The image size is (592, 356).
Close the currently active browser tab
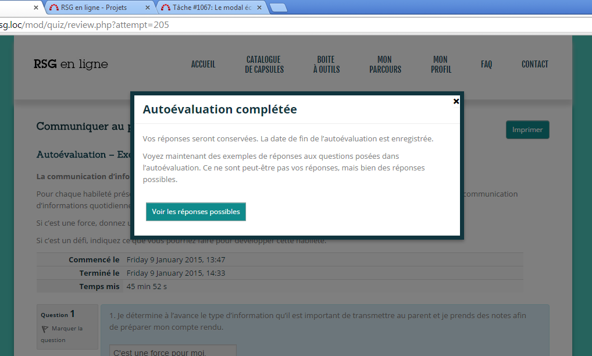point(36,8)
